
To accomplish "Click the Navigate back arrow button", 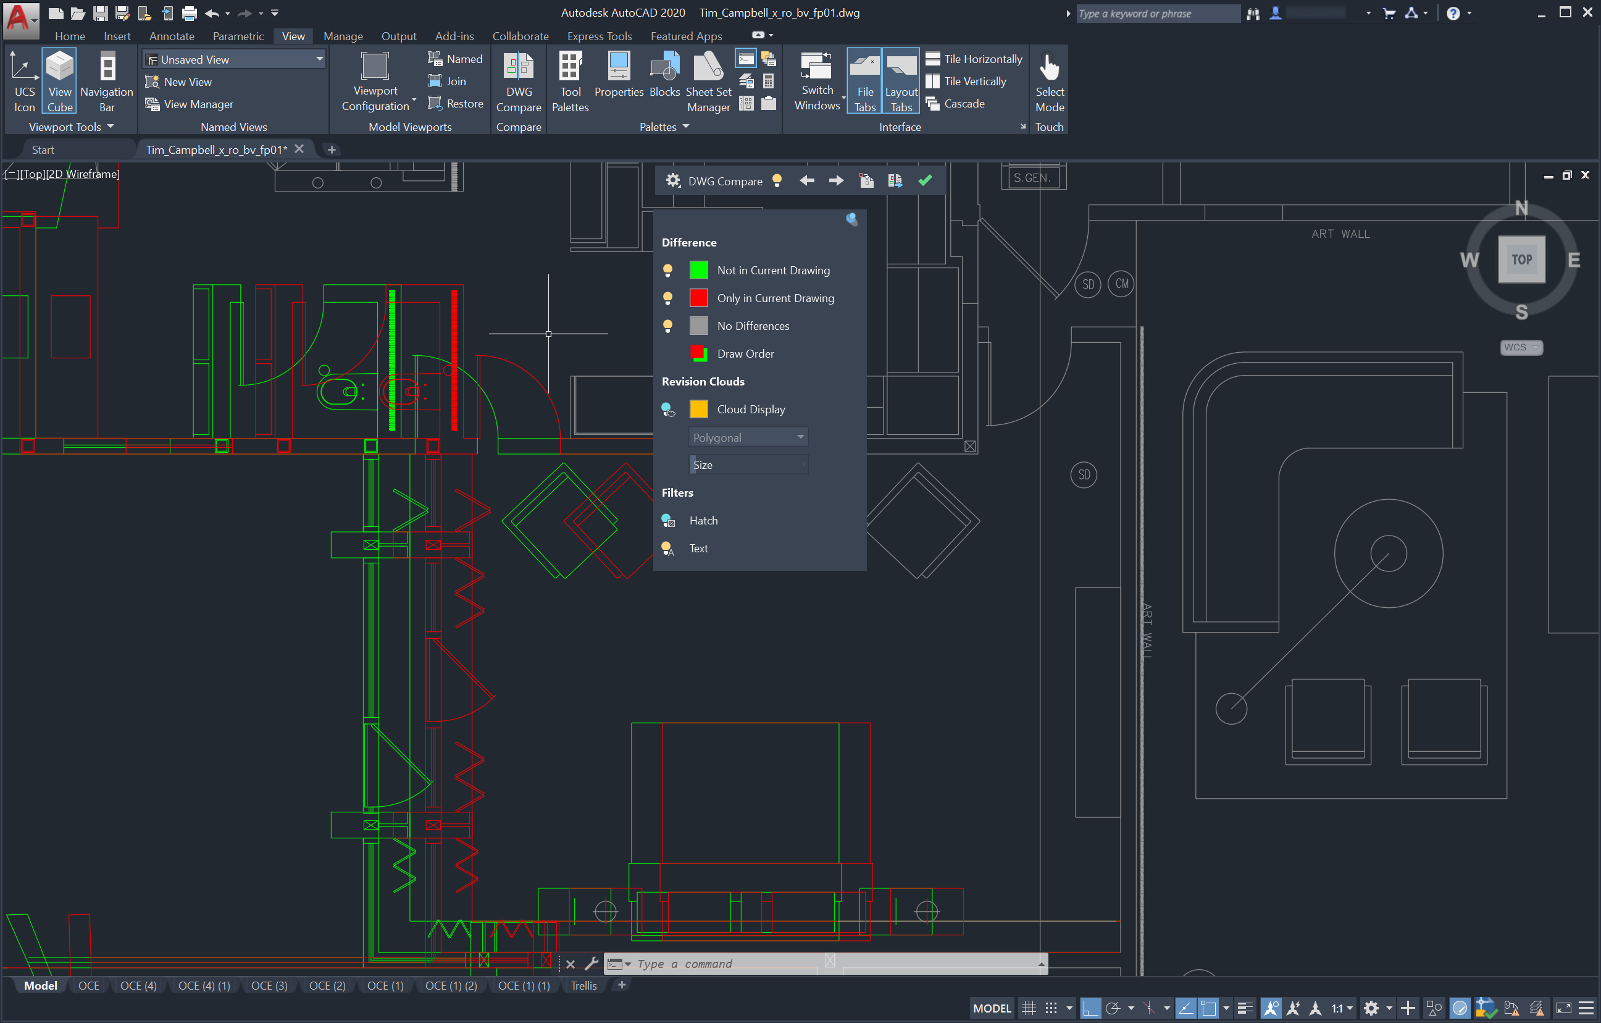I will pyautogui.click(x=806, y=180).
